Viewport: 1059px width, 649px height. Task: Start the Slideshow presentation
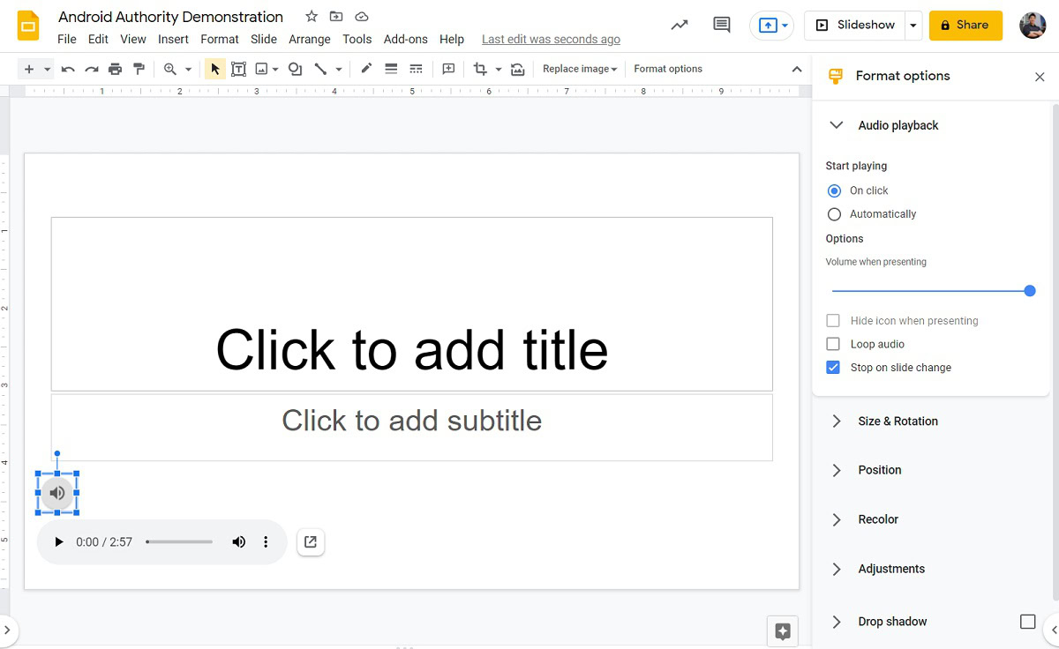[854, 26]
